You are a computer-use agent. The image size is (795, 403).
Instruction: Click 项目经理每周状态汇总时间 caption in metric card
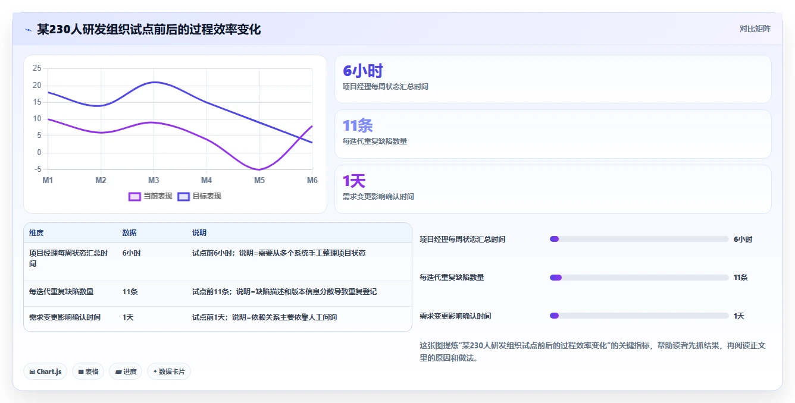[x=386, y=87]
